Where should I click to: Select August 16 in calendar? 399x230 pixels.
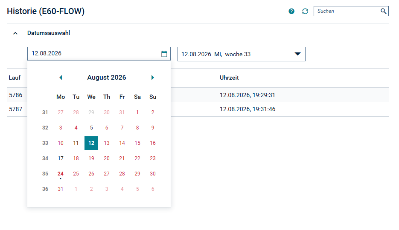coord(153,143)
